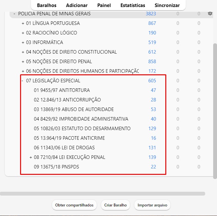This screenshot has width=217, height=216.
Task: Click new-card count 40
Action: point(153,119)
